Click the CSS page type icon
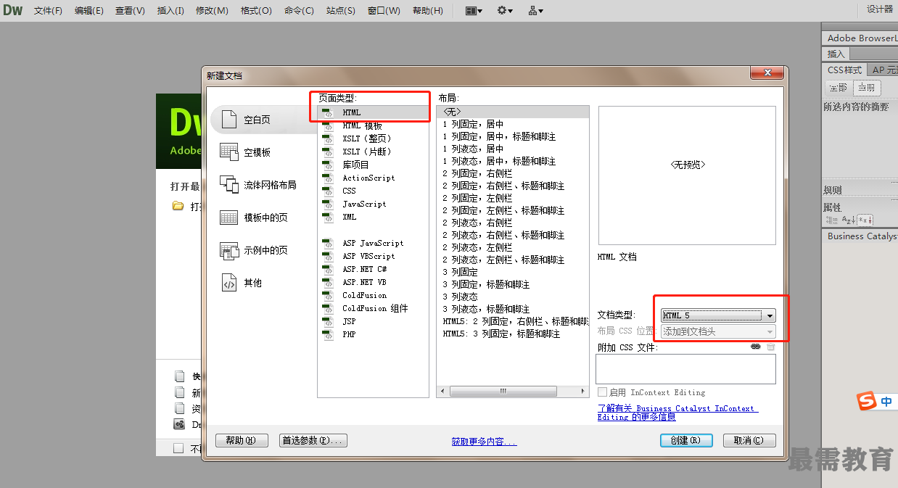The image size is (898, 488). coord(327,191)
